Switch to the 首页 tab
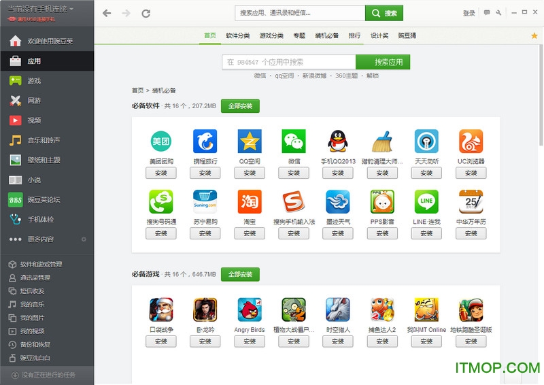 click(x=210, y=35)
